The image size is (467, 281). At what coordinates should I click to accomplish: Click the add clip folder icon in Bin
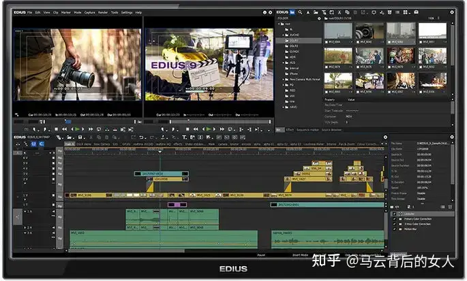(x=316, y=12)
